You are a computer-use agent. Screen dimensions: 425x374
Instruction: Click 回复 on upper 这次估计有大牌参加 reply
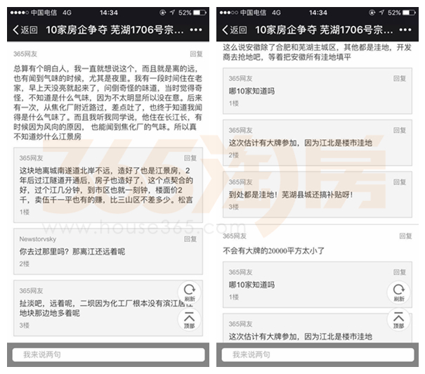coord(400,130)
